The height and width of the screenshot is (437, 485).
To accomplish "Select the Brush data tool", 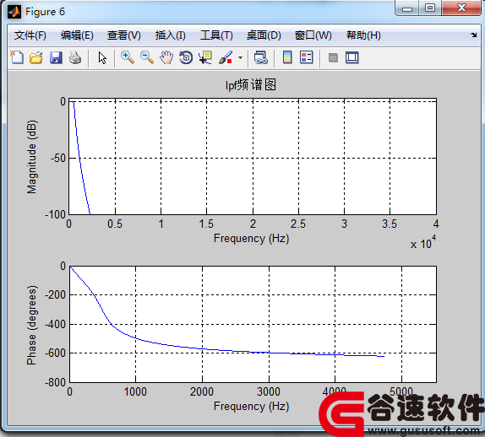I will [x=226, y=57].
